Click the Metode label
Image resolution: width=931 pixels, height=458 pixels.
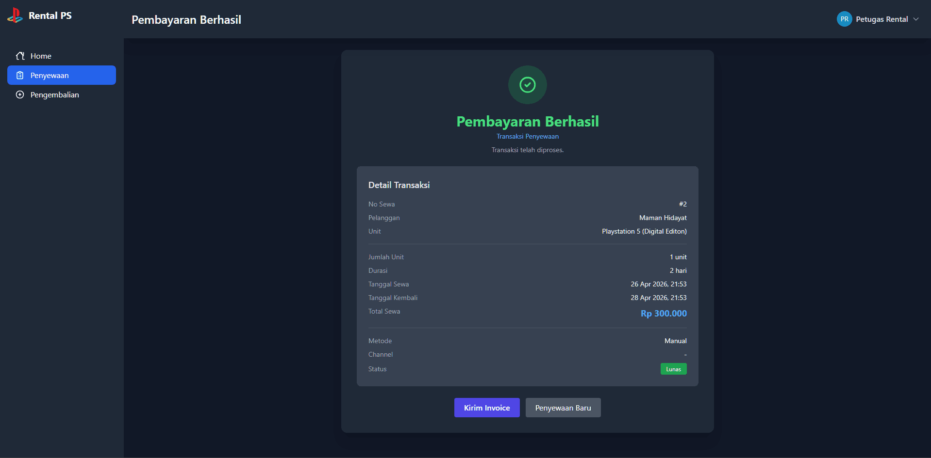tap(380, 341)
